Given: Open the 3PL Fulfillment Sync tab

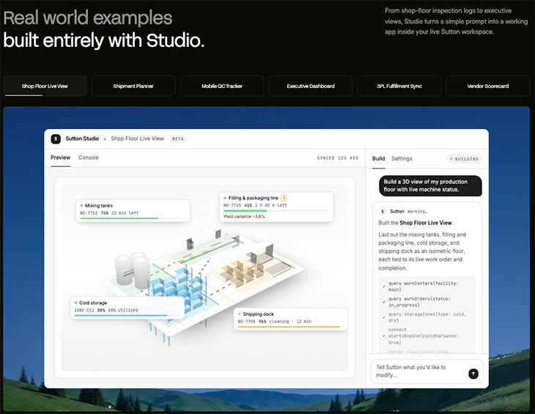Looking at the screenshot, I should pos(399,86).
